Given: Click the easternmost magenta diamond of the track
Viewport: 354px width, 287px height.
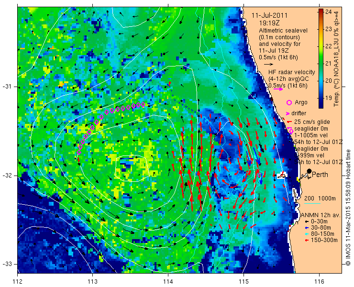Looking at the screenshot, I should (143, 104).
